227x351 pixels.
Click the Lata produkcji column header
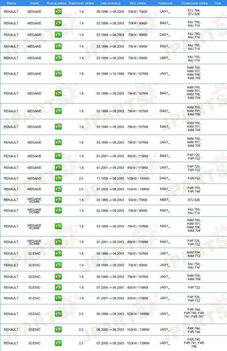pos(110,3)
